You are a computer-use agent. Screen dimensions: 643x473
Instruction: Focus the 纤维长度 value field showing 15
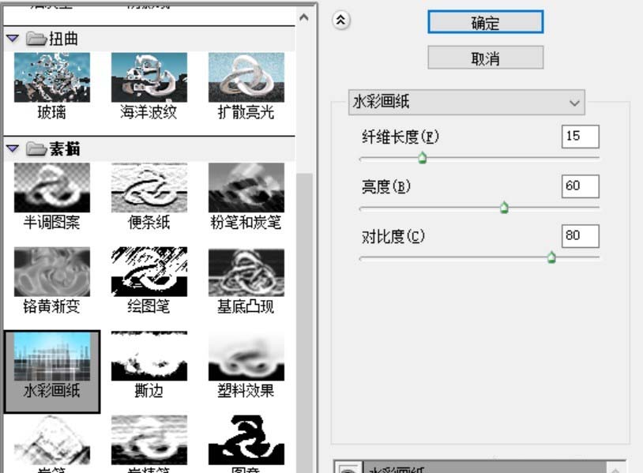[x=581, y=137]
